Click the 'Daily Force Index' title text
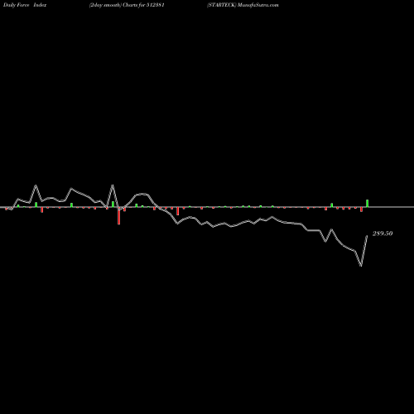Viewport: 414px width, 414px height. click(x=25, y=5)
